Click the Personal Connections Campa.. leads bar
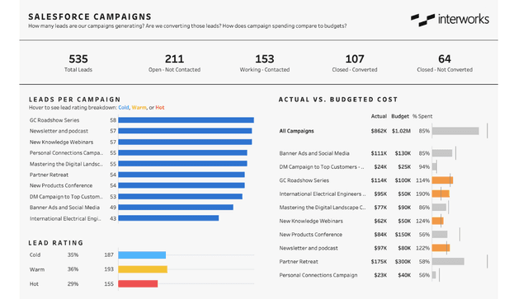The height and width of the screenshot is (299, 528). (182, 152)
